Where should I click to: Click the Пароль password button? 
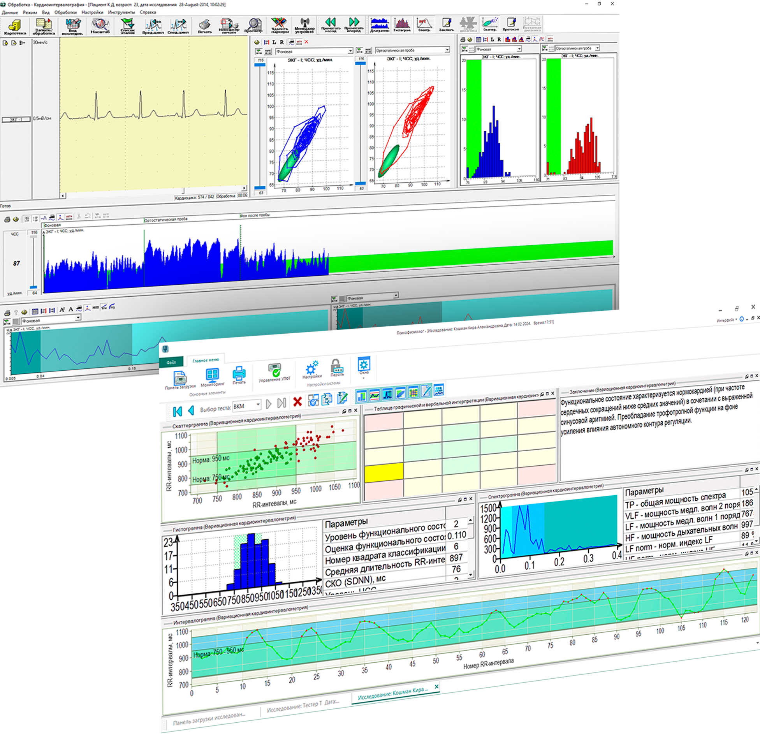point(337,368)
